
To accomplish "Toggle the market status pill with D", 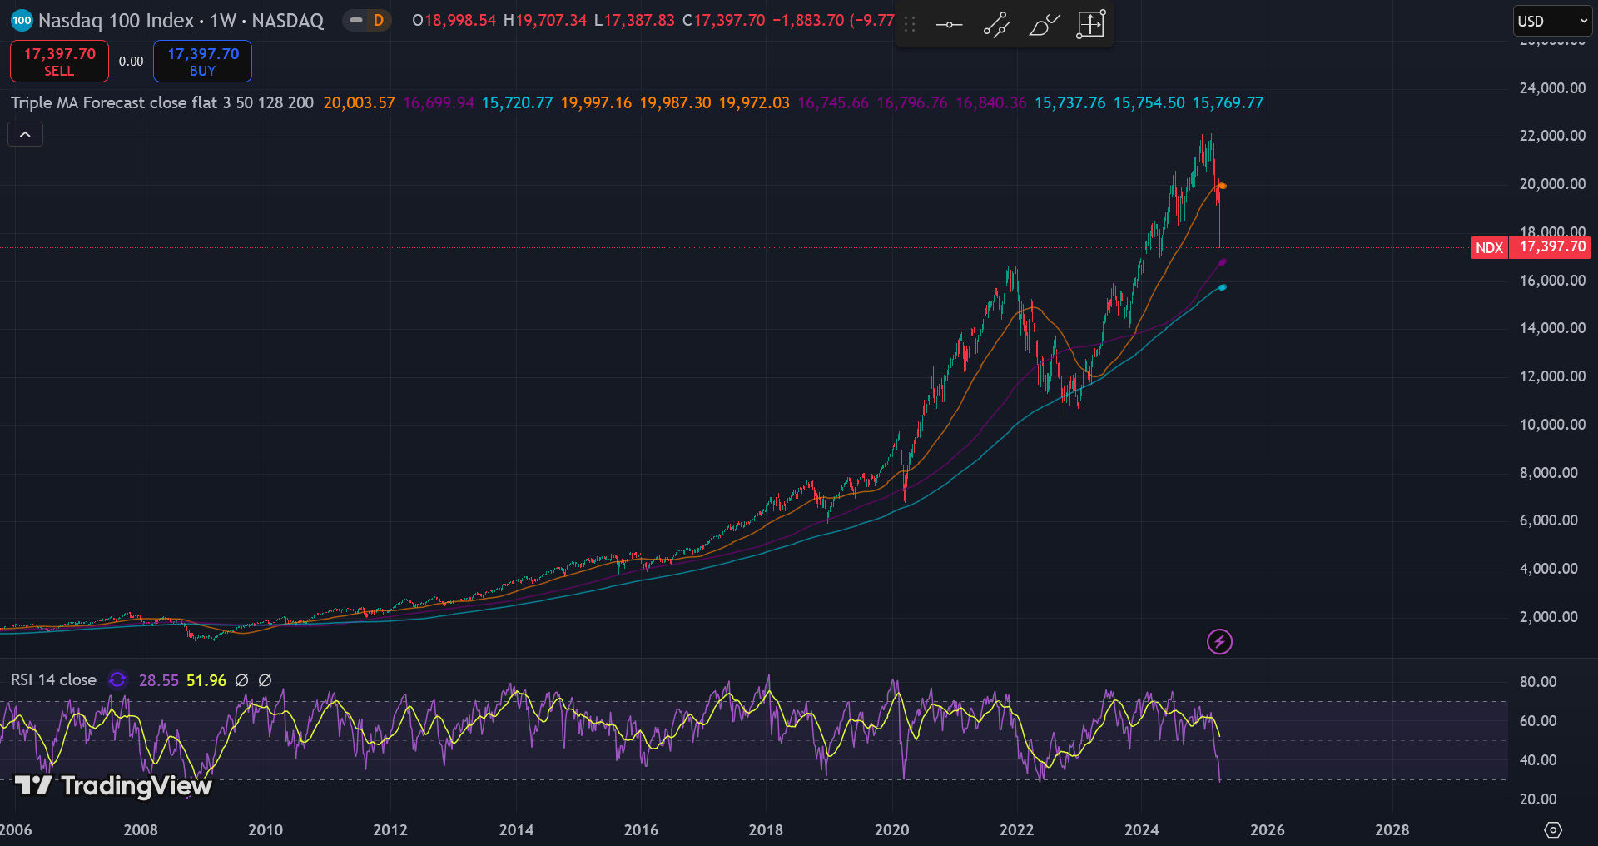I will click(x=367, y=21).
